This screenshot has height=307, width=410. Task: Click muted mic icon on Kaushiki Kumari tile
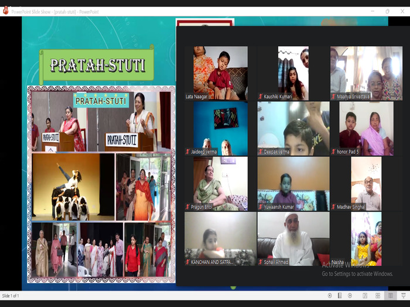coord(260,96)
